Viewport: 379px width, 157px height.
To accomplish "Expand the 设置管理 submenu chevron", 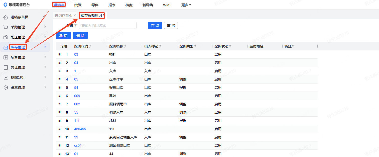I will (45, 87).
